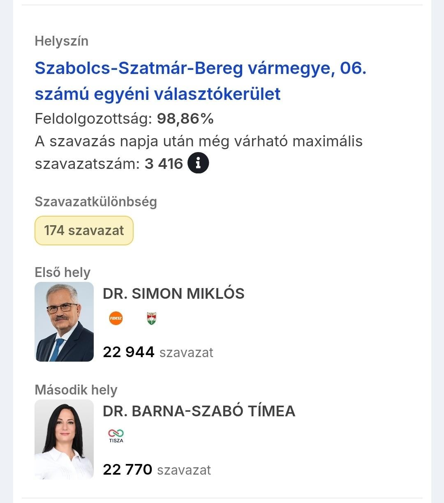Click the 22 770 vote count
The image size is (444, 503).
pyautogui.click(x=127, y=470)
